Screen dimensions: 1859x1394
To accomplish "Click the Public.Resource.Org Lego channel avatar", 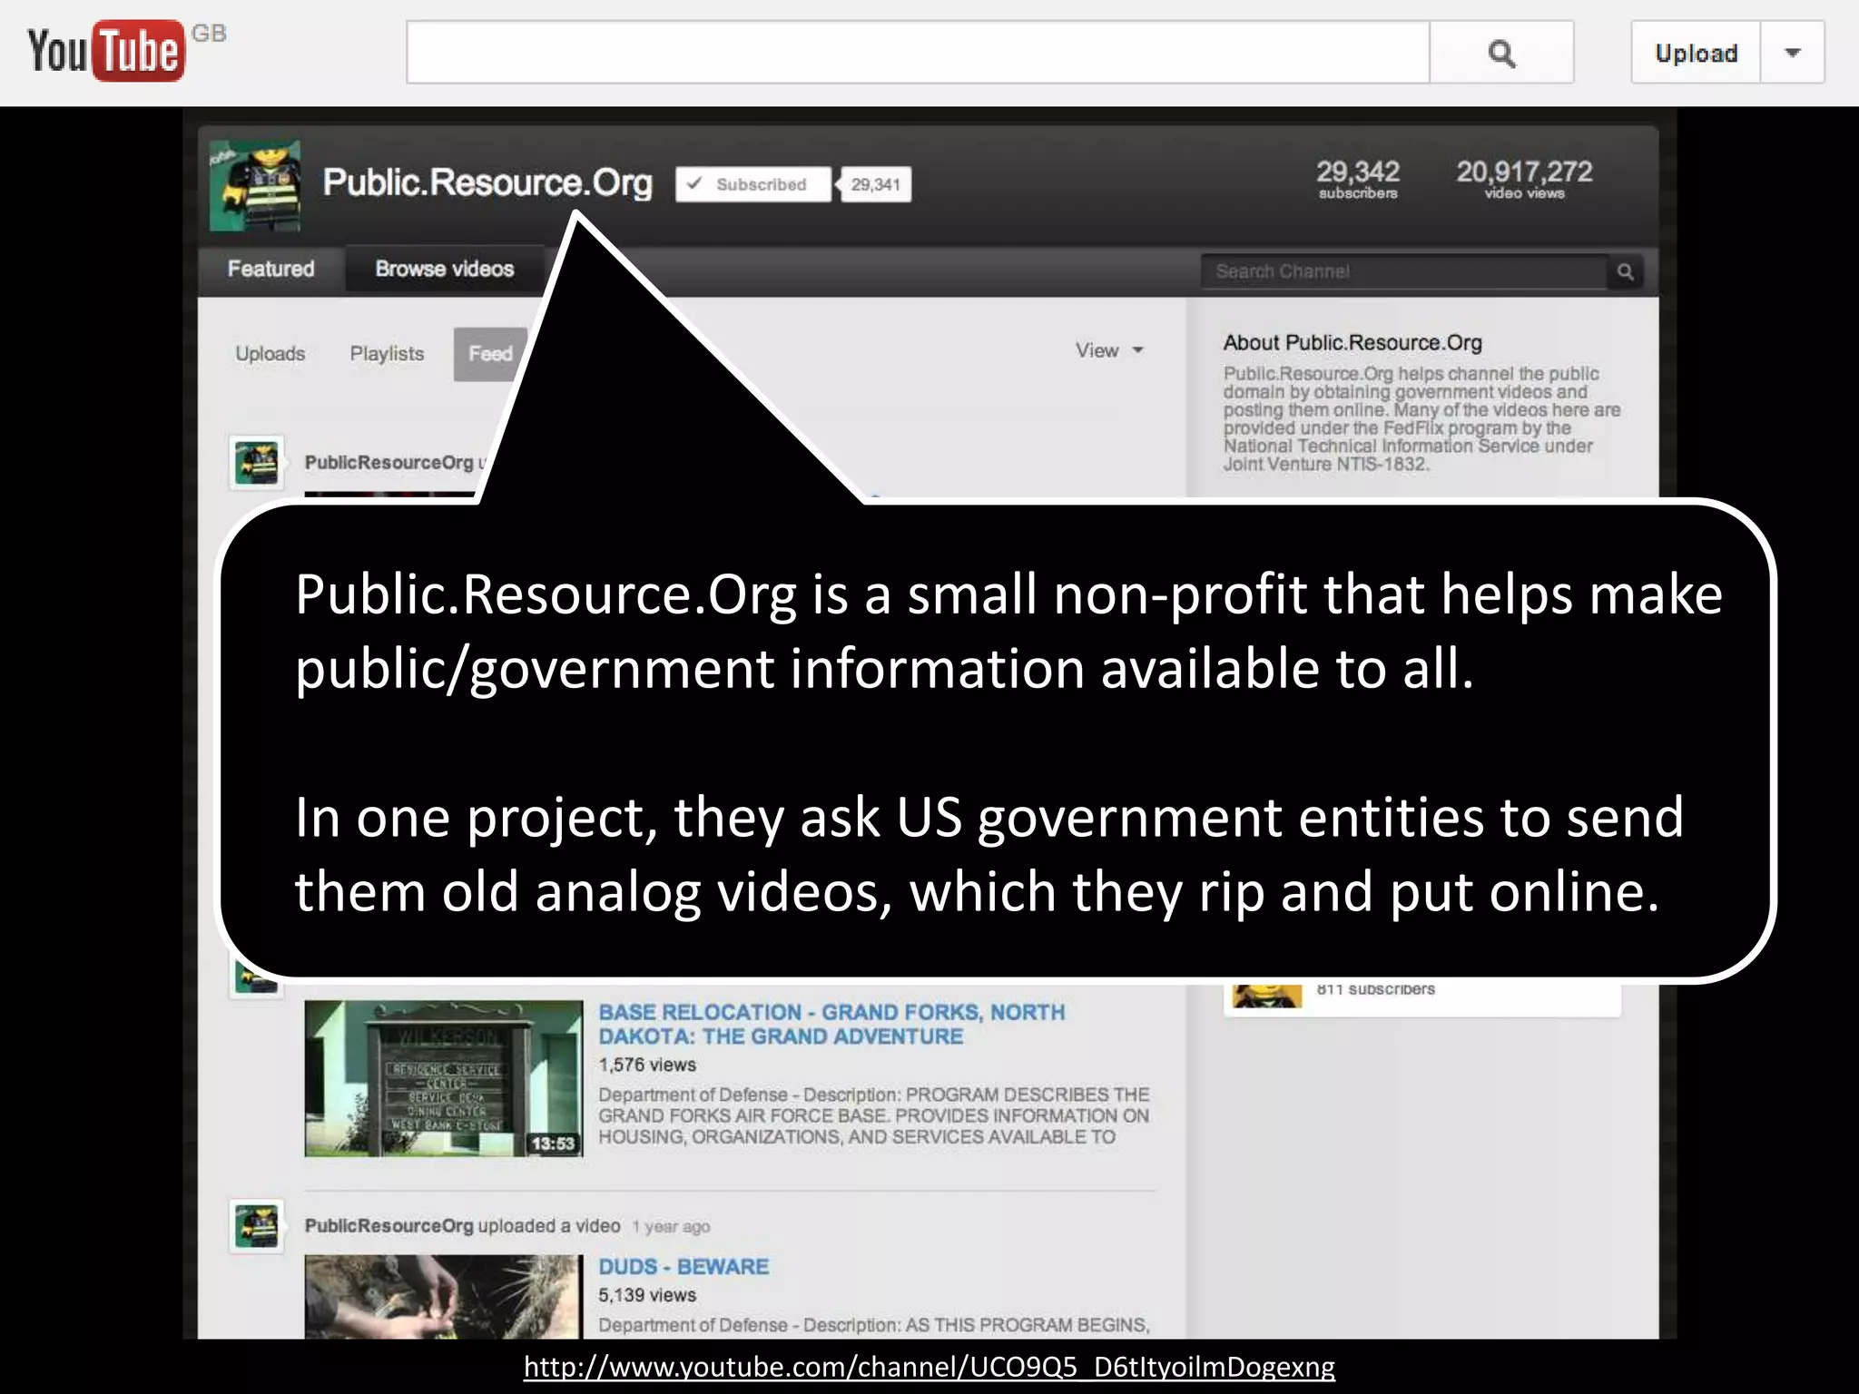I will pos(255,185).
